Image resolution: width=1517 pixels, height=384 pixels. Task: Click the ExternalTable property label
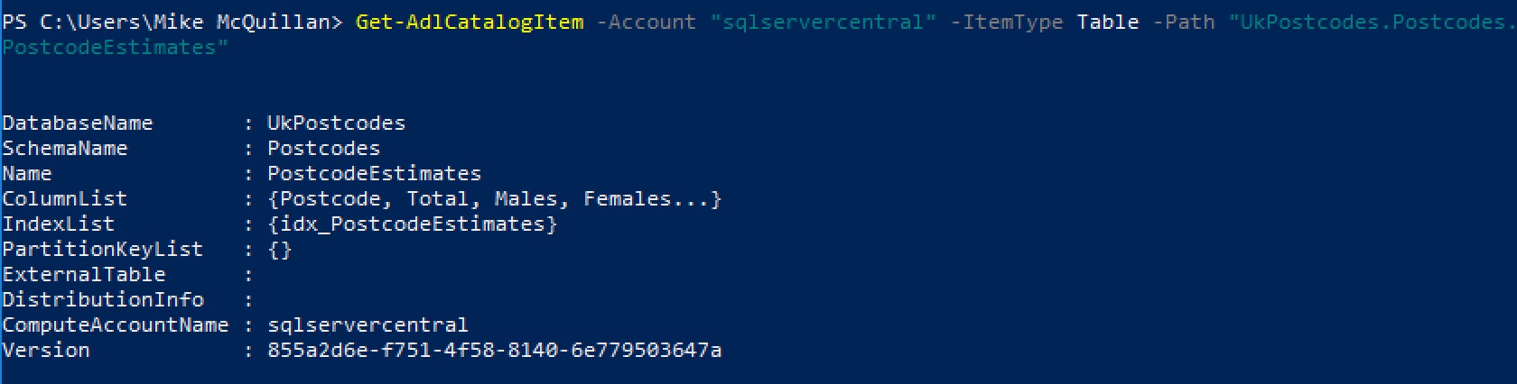tap(84, 274)
